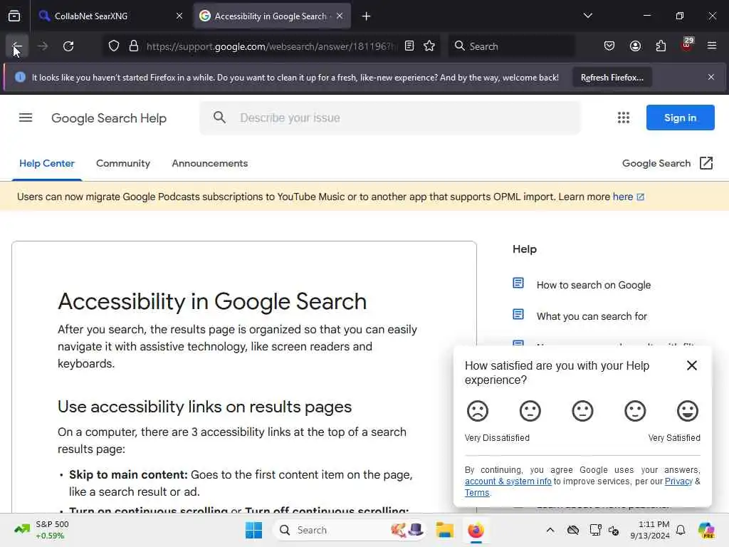Select the Accessibility in Google Search tab

tap(271, 16)
